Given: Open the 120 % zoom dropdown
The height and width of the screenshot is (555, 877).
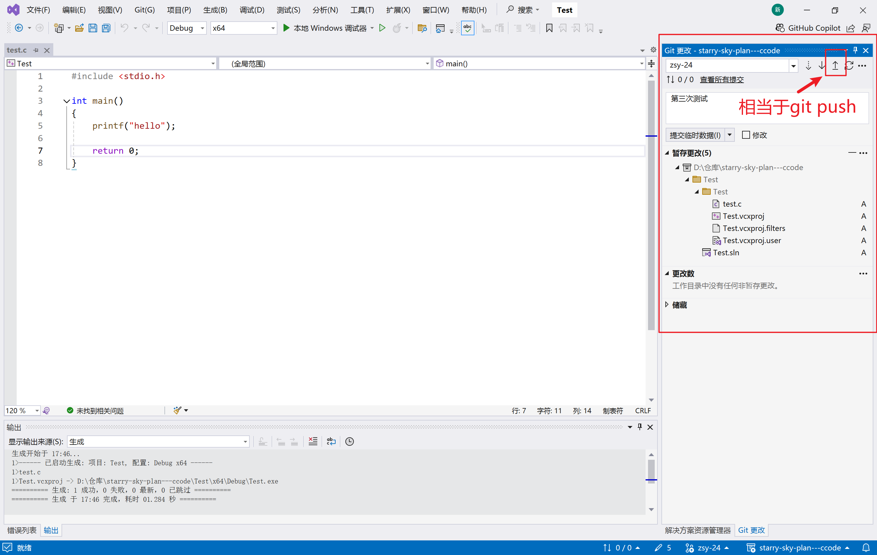Looking at the screenshot, I should tap(37, 410).
